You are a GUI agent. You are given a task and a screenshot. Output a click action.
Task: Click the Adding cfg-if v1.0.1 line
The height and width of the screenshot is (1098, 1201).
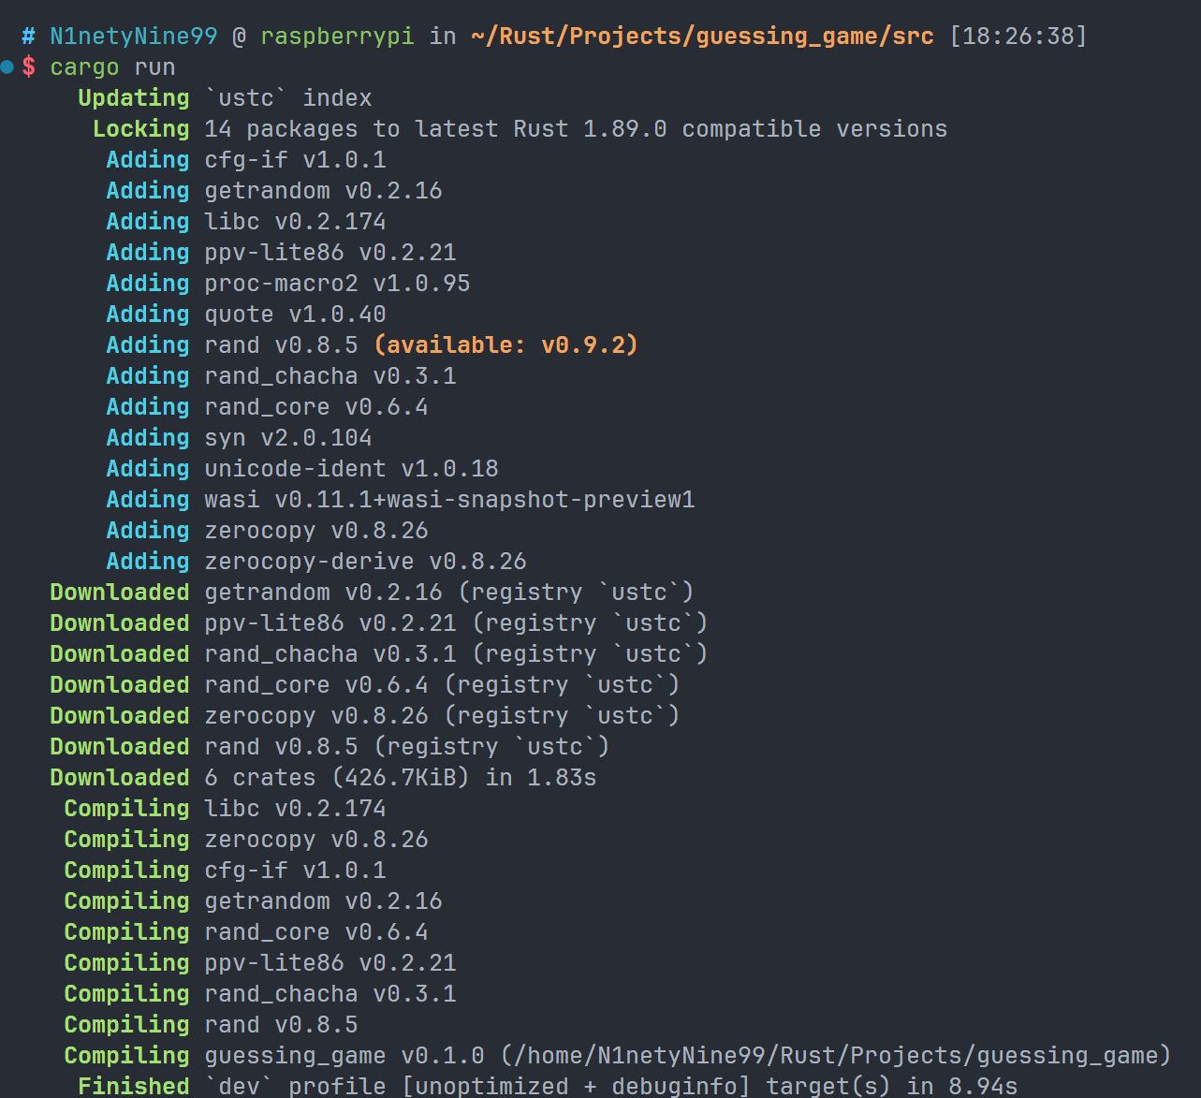[246, 160]
